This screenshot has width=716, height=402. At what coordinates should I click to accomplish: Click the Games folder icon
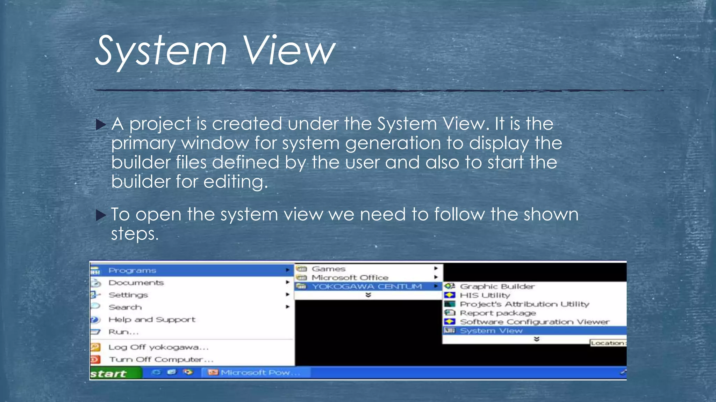pyautogui.click(x=301, y=269)
